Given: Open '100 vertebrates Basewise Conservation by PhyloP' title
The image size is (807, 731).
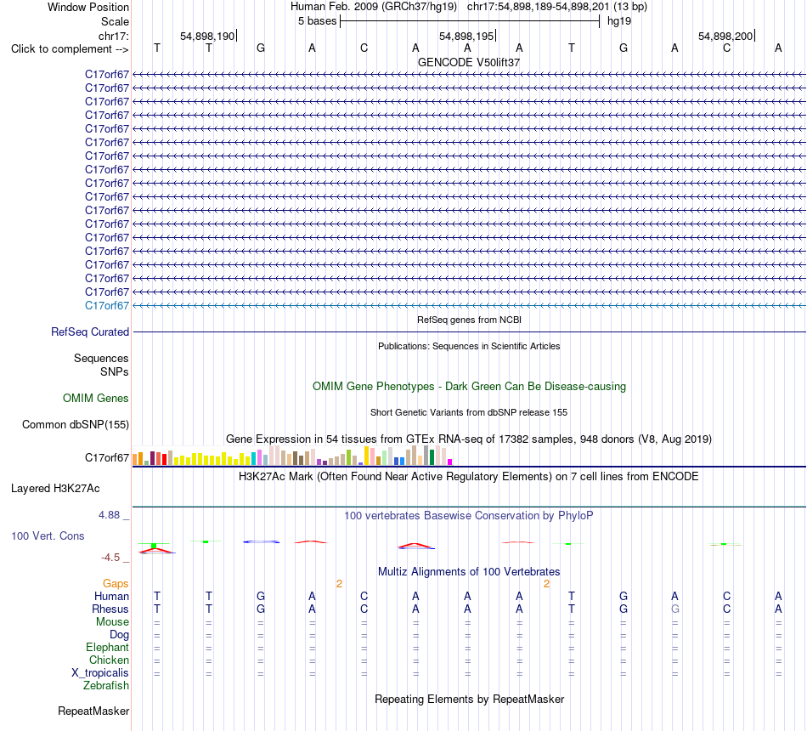Looking at the screenshot, I should pyautogui.click(x=469, y=516).
